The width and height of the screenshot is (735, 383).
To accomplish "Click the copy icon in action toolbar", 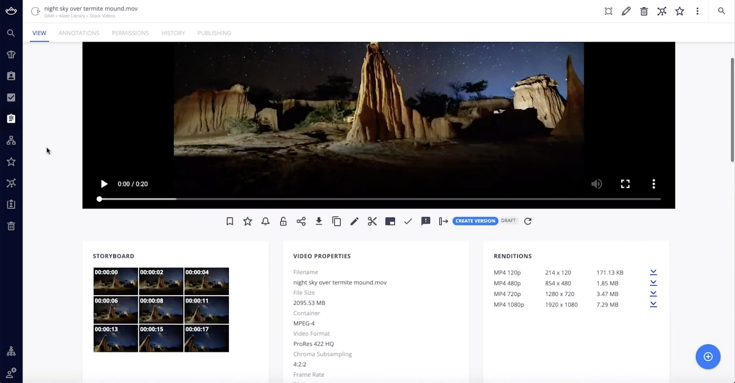I will click(x=337, y=222).
